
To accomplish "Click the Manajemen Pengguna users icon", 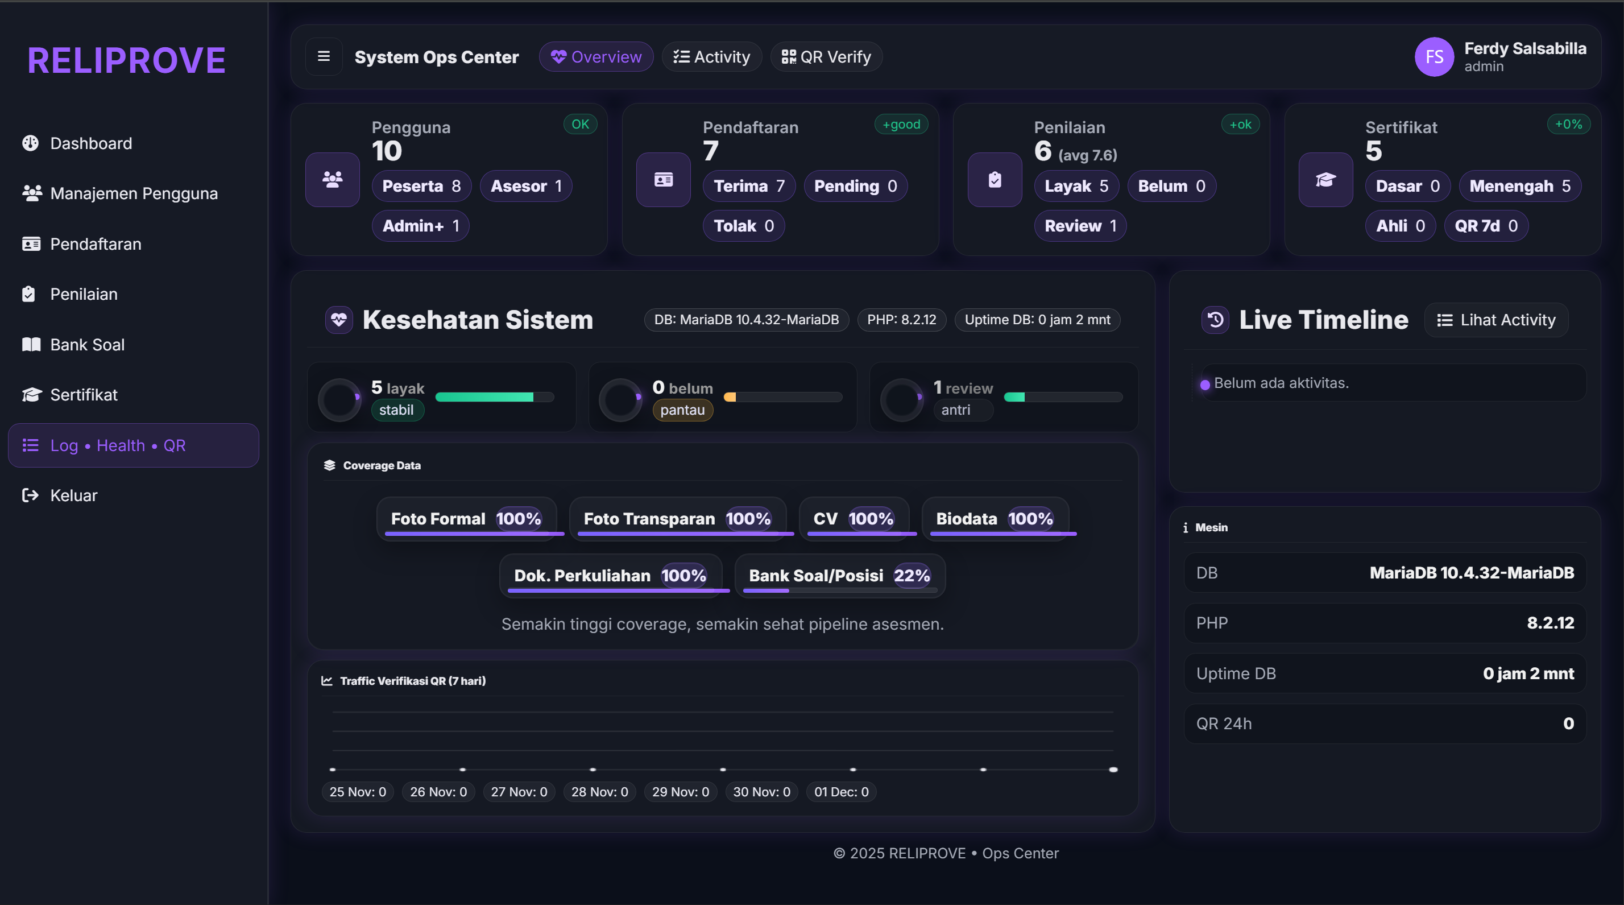I will (x=31, y=193).
